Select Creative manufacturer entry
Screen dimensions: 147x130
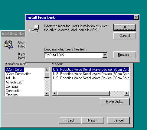[x=12, y=95]
